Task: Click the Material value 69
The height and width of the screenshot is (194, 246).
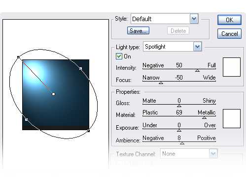Action: click(x=179, y=112)
